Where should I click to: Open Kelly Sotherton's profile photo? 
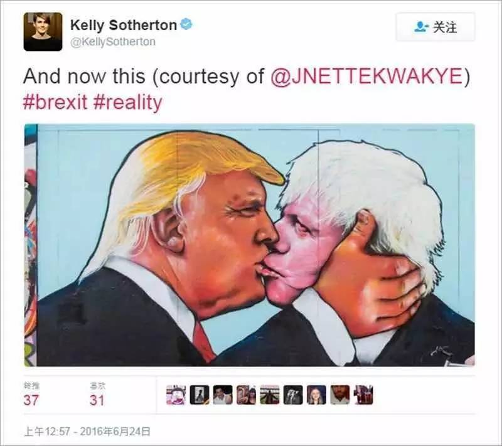coord(43,31)
